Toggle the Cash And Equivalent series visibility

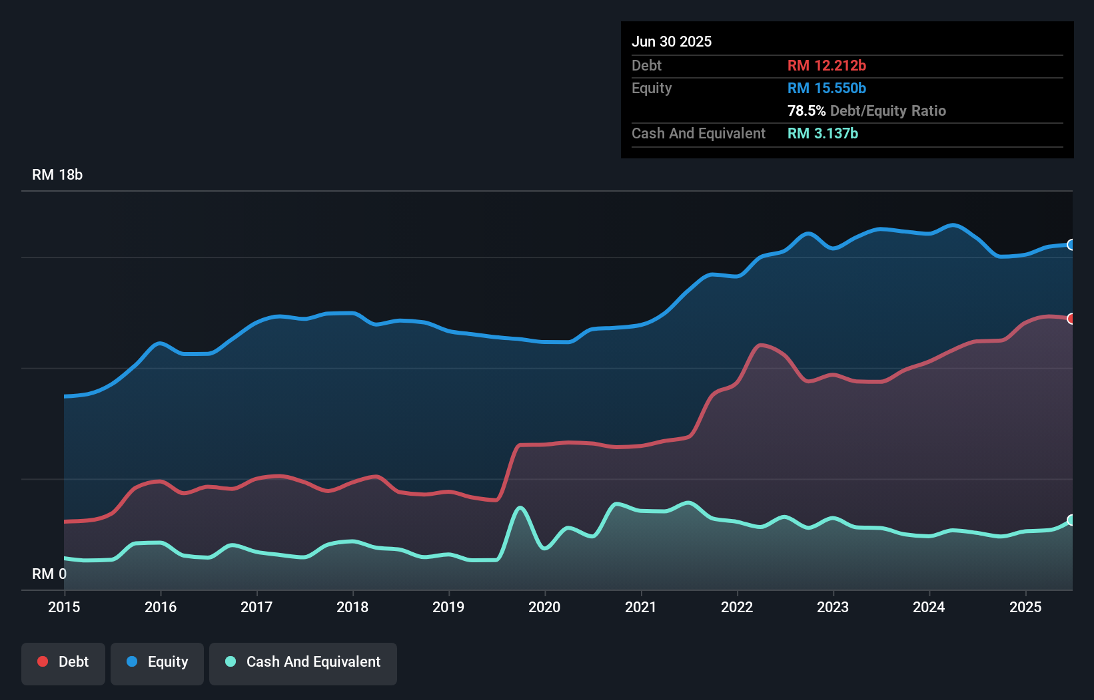(x=302, y=662)
